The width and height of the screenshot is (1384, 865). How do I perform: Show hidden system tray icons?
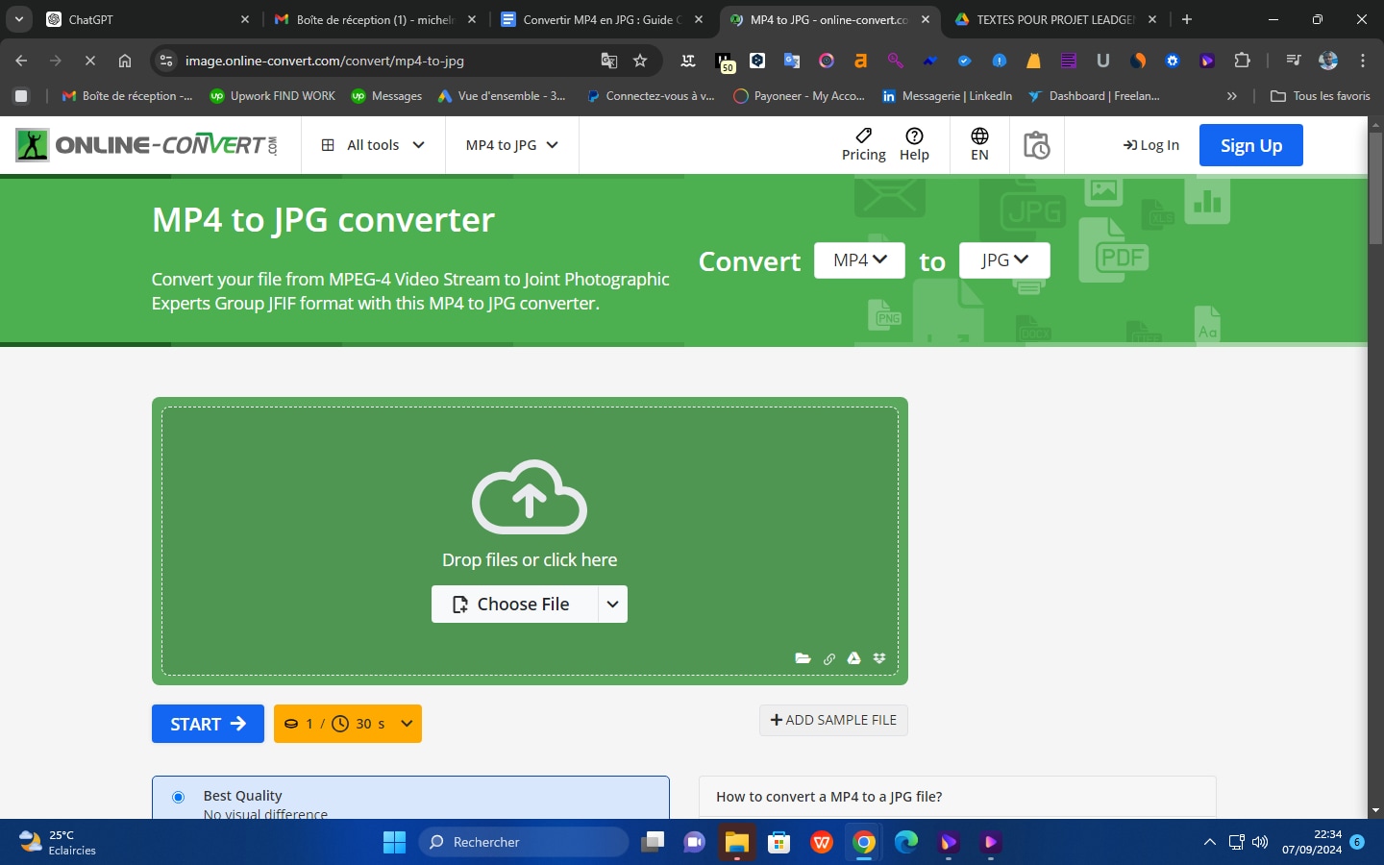pyautogui.click(x=1209, y=842)
